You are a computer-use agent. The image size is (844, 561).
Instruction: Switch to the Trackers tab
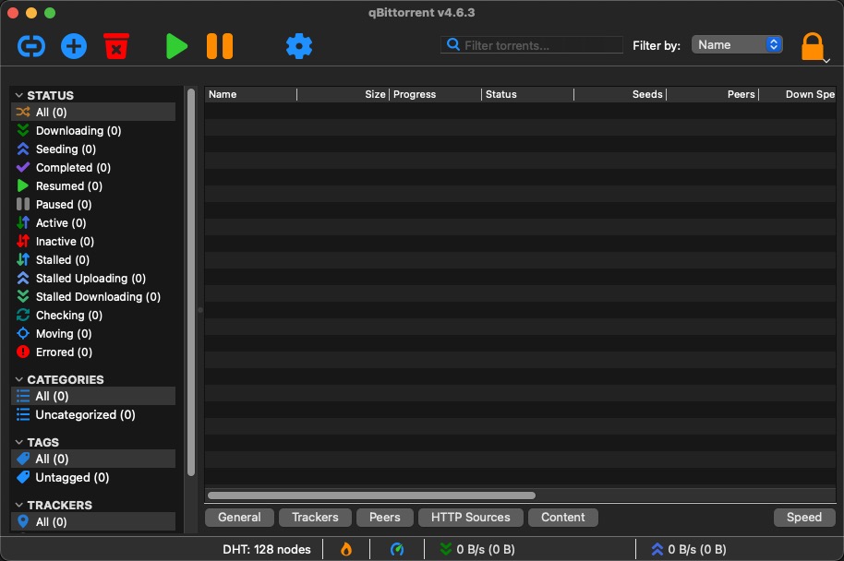point(315,517)
